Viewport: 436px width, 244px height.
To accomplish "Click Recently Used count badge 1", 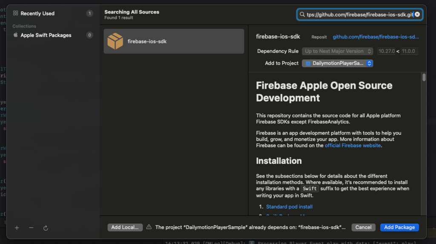I will [x=89, y=13].
